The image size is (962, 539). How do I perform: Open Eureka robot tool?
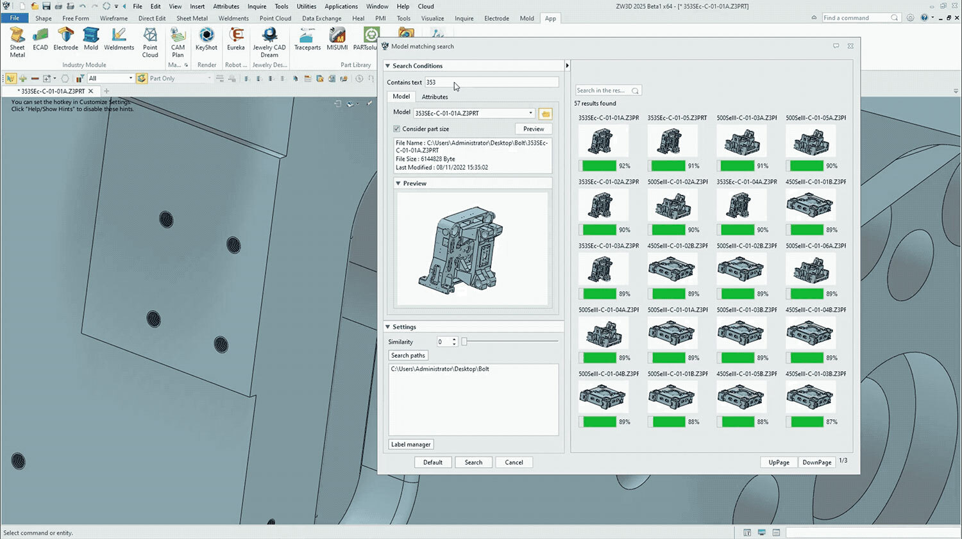tap(236, 38)
